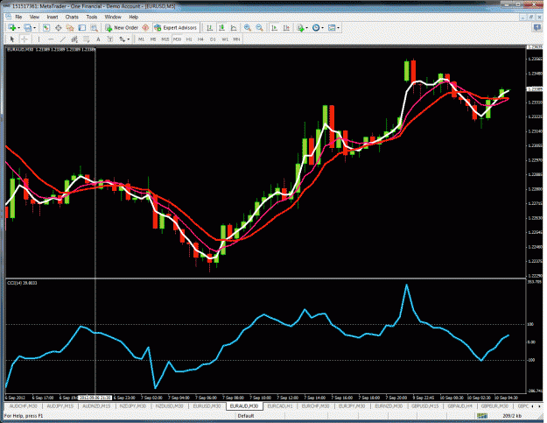The height and width of the screenshot is (423, 547).
Task: Click the Default profile in status bar
Action: click(x=246, y=416)
